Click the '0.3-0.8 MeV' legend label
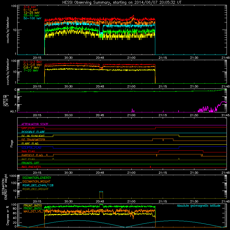The width and height of the screenshot is (230, 230). pyautogui.click(x=33, y=65)
